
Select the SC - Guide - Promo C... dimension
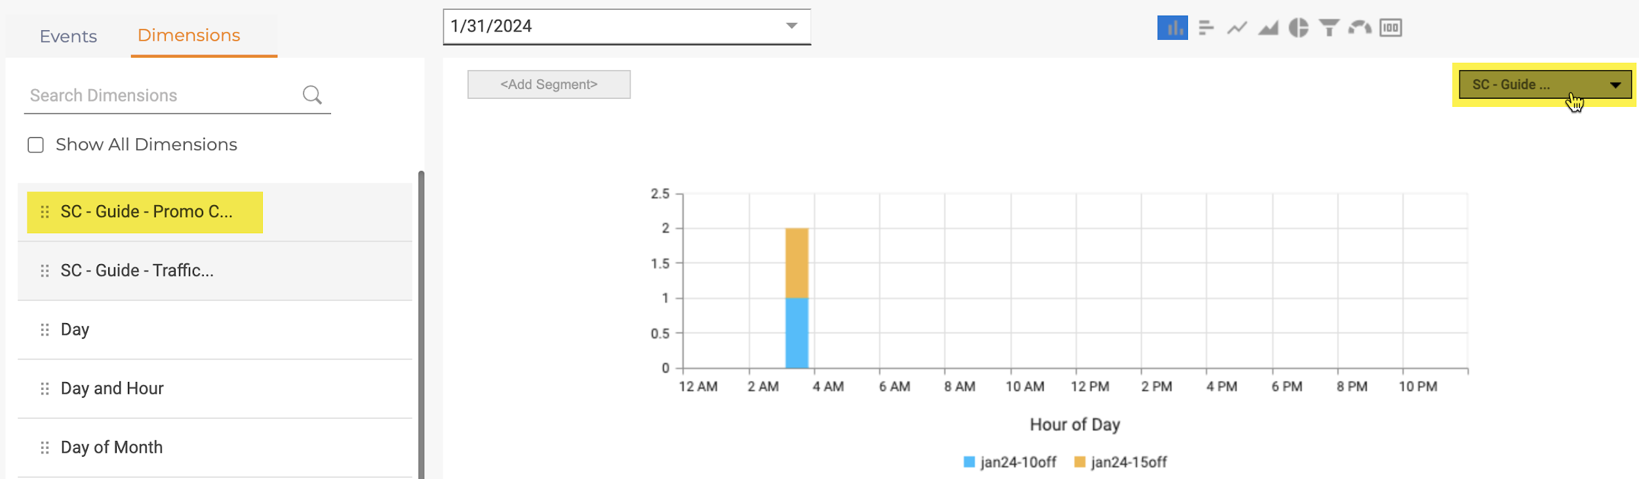tap(215, 212)
